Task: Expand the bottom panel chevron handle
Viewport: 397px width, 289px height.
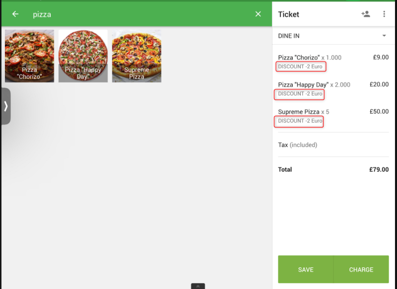Action: tap(198, 287)
